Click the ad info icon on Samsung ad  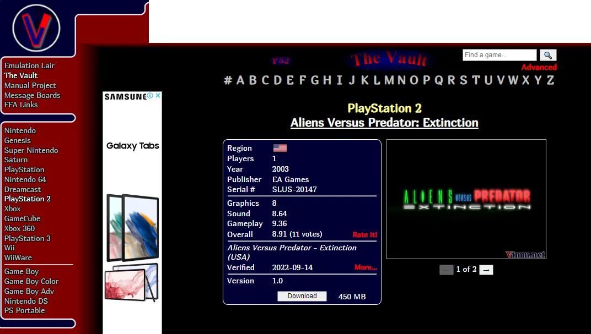[x=150, y=96]
